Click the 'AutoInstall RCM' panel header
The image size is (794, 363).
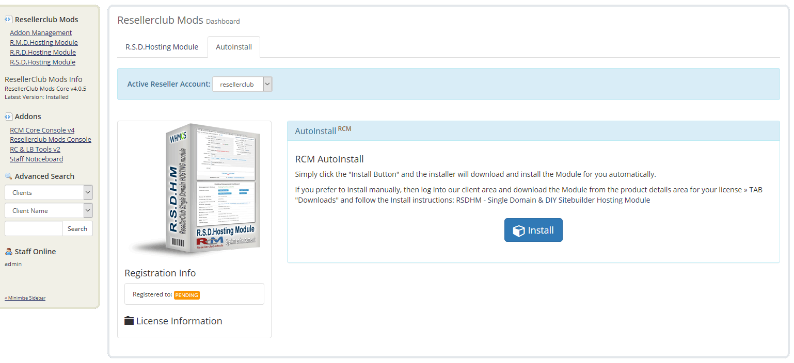533,131
